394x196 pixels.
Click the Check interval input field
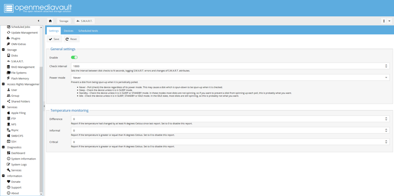coord(227,66)
